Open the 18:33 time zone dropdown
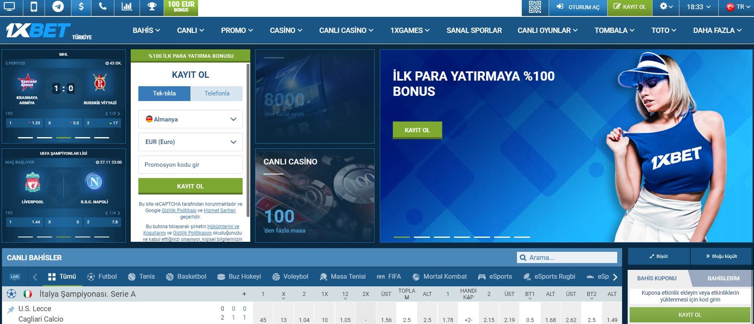 699,7
